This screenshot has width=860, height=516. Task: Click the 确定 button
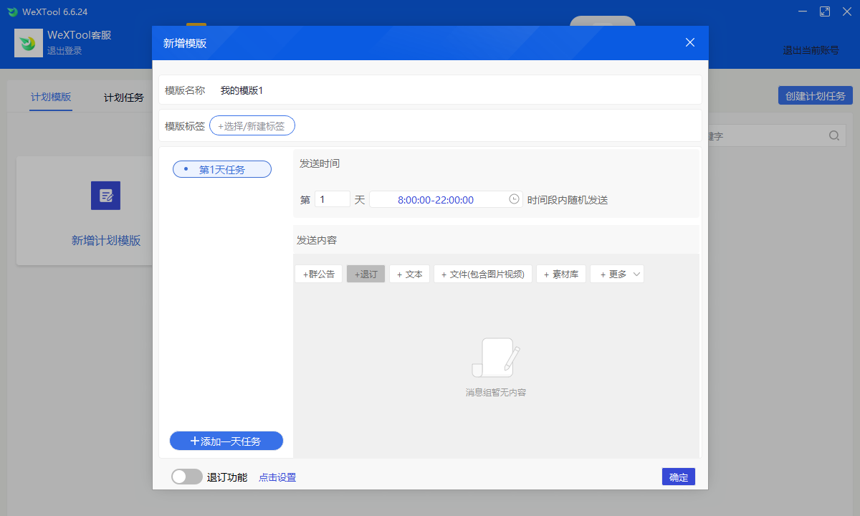coord(678,477)
